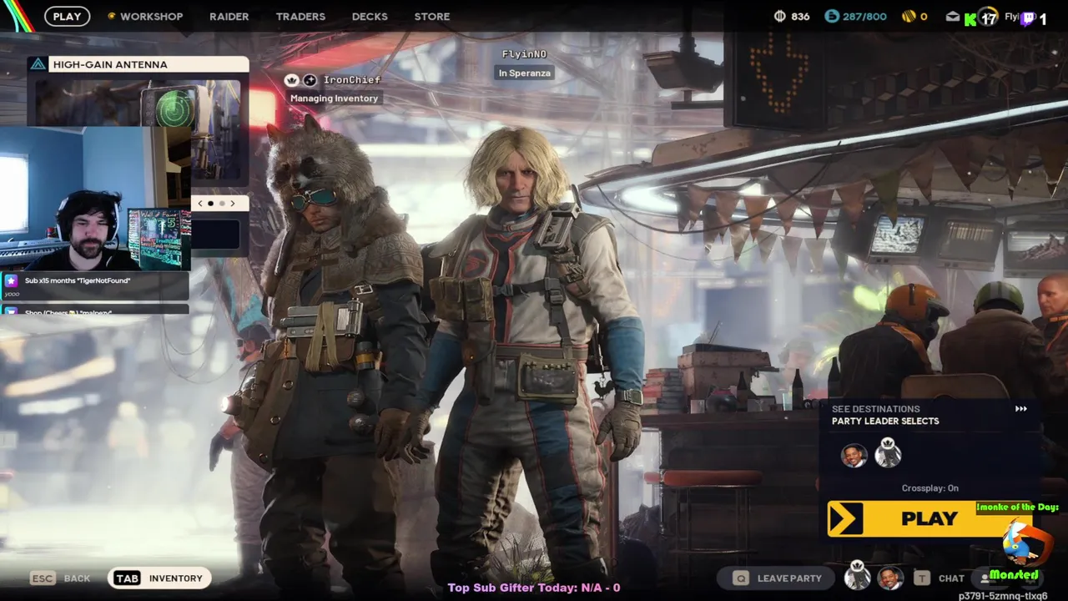Click crowned leader avatar in bottom bar
Viewport: 1068px width, 601px height.
(x=857, y=577)
